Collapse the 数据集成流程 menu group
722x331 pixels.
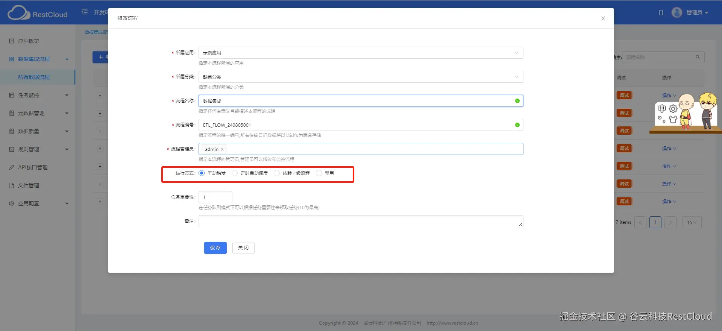[67, 59]
